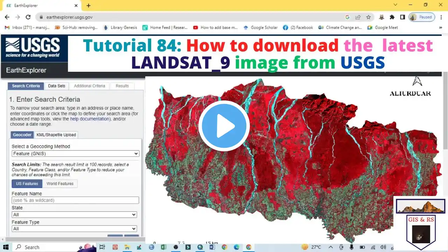
Task: Open a new browser tab
Action: (x=89, y=6)
